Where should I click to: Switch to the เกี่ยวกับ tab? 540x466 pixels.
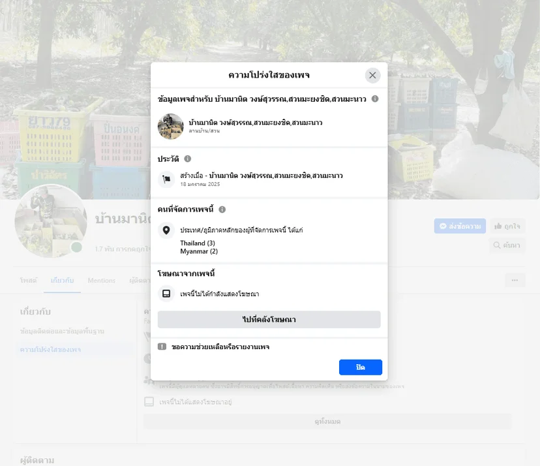click(x=62, y=280)
